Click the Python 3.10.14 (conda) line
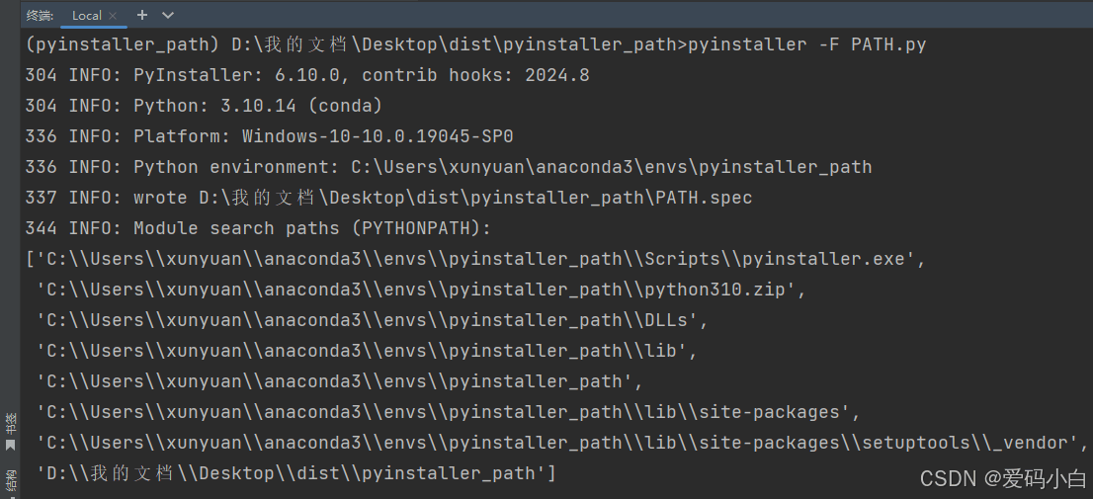The image size is (1093, 499). [204, 106]
